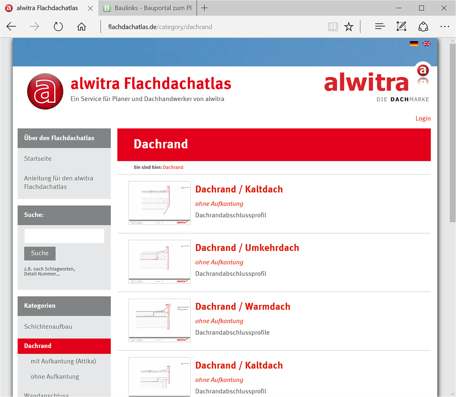This screenshot has width=456, height=397.
Task: Click the Über den Flachdachatlas header
Action: pos(64,138)
